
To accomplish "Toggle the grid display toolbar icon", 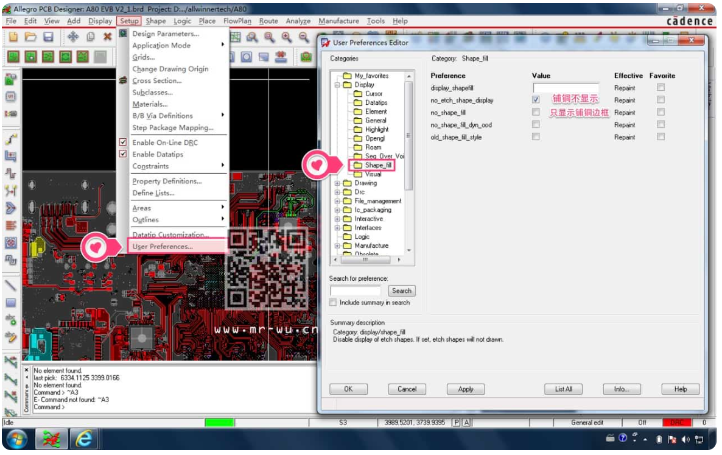I will point(236,37).
